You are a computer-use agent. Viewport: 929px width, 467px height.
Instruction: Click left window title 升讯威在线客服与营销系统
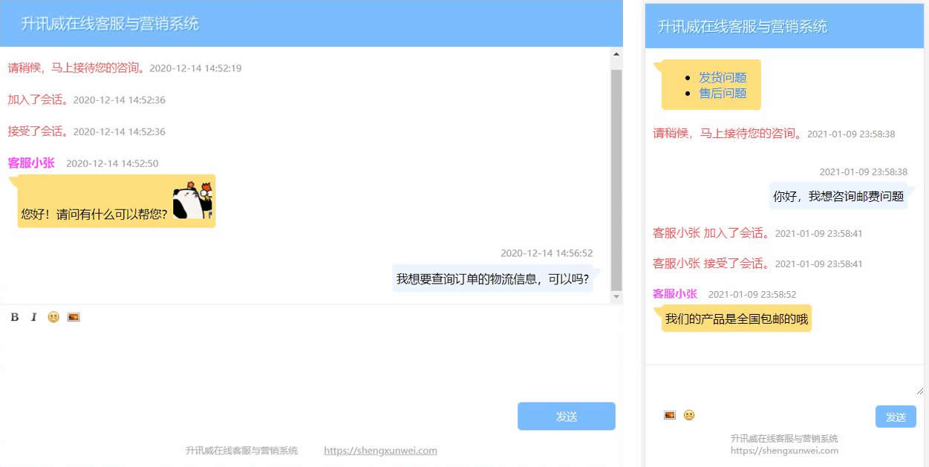click(x=110, y=24)
